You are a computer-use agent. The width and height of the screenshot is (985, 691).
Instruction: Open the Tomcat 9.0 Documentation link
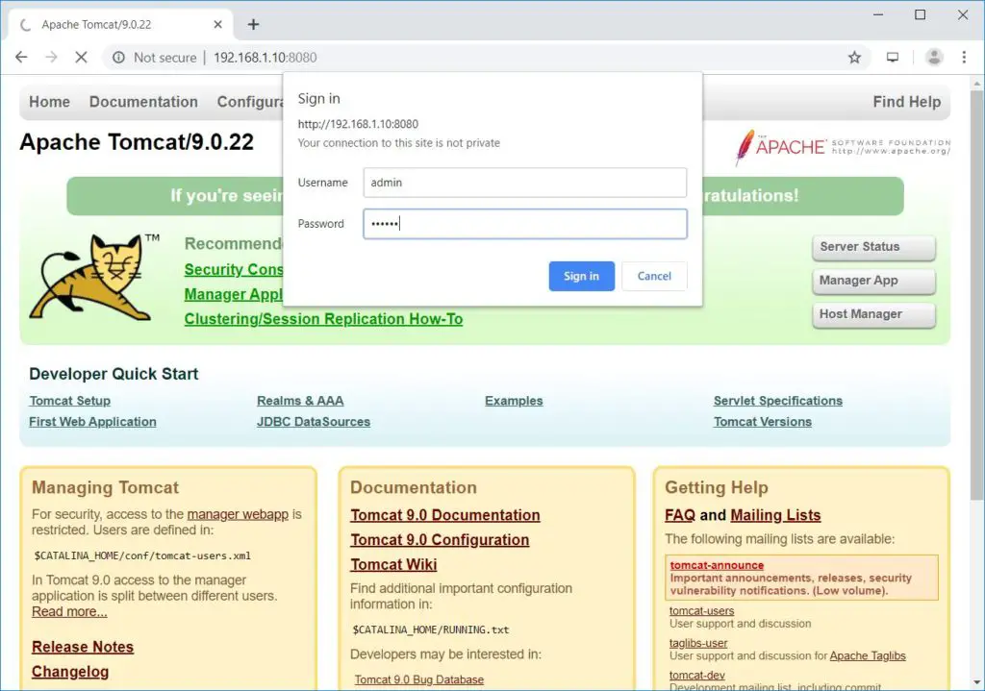tap(445, 515)
